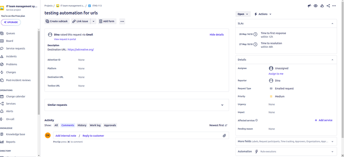Open the adcreative.org destination link
344x157 pixels.
pyautogui.click(x=81, y=49)
